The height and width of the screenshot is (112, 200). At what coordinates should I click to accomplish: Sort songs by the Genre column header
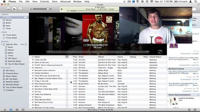pos(123,57)
